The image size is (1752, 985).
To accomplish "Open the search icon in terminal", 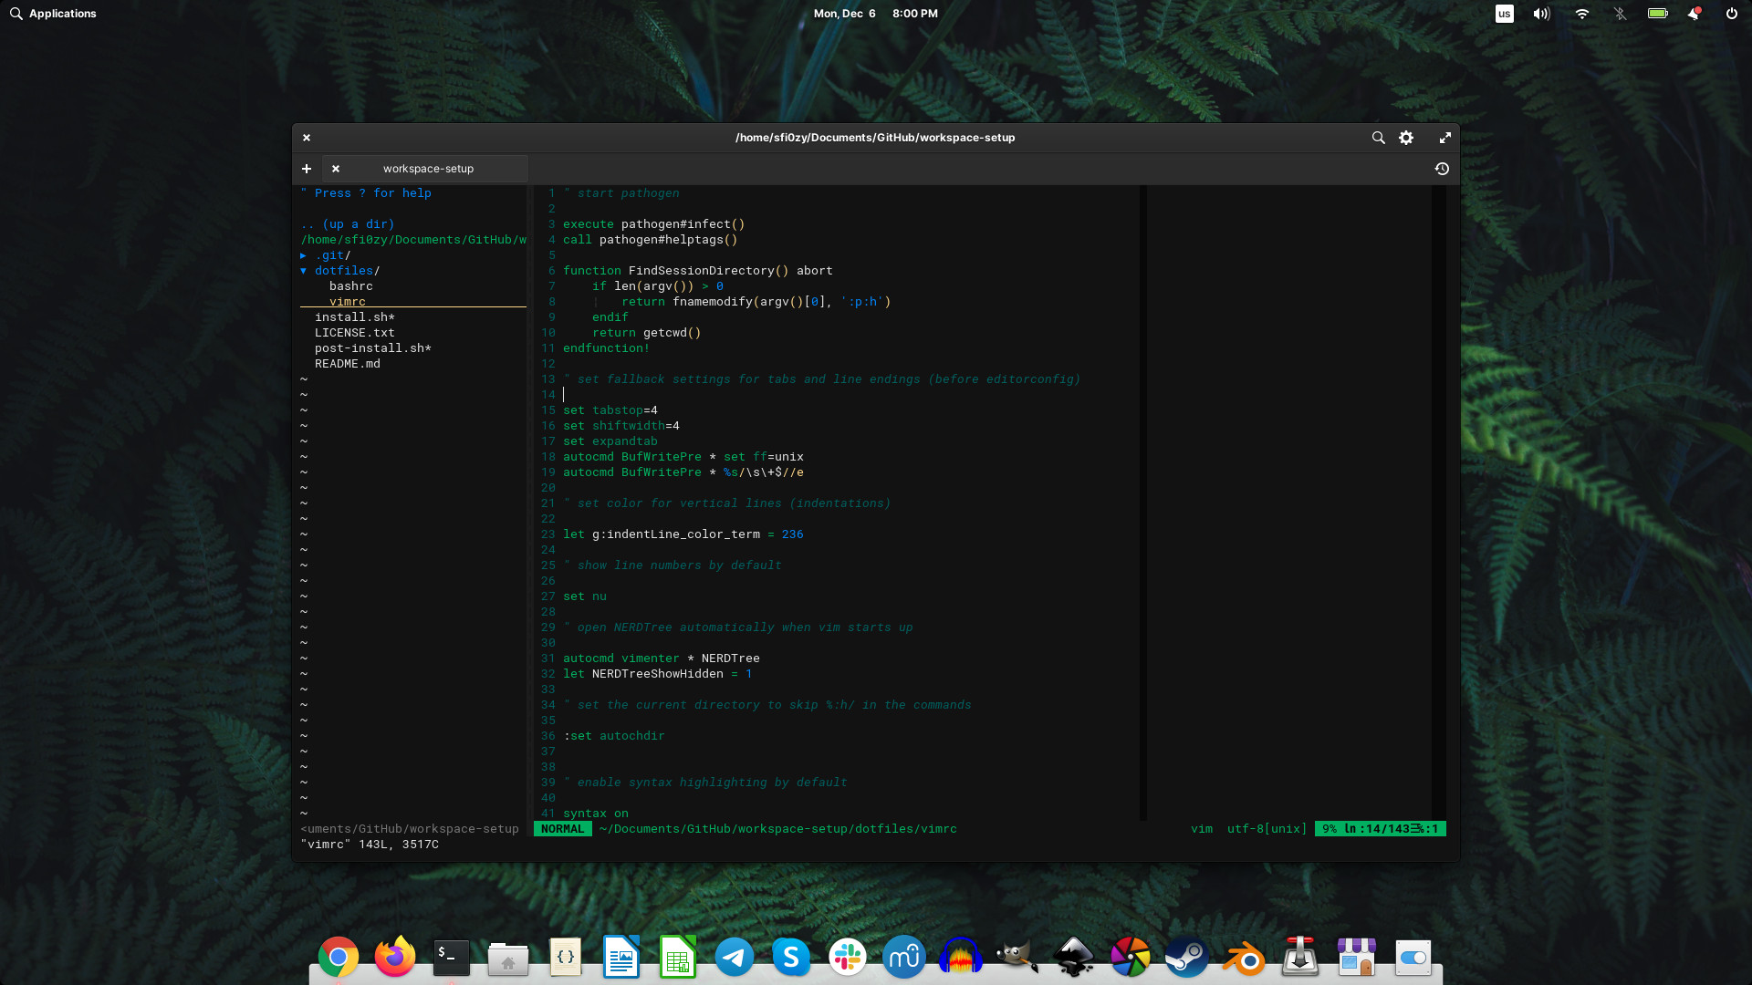I will [1378, 137].
